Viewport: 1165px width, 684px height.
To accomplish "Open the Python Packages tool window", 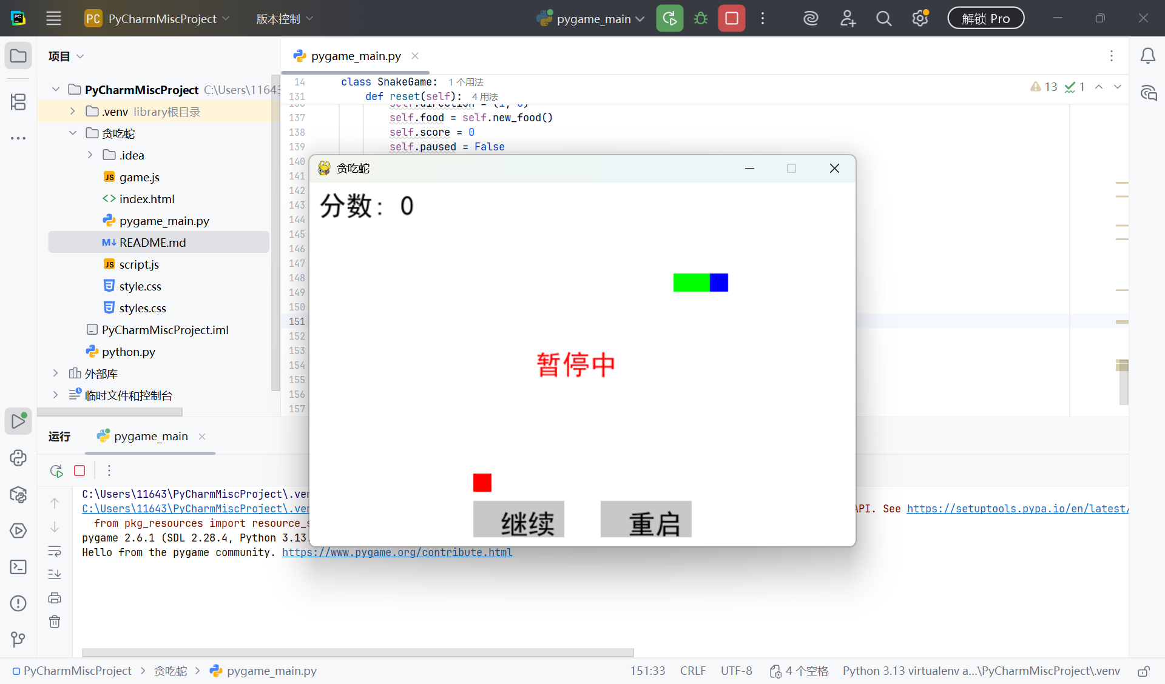I will [x=18, y=495].
